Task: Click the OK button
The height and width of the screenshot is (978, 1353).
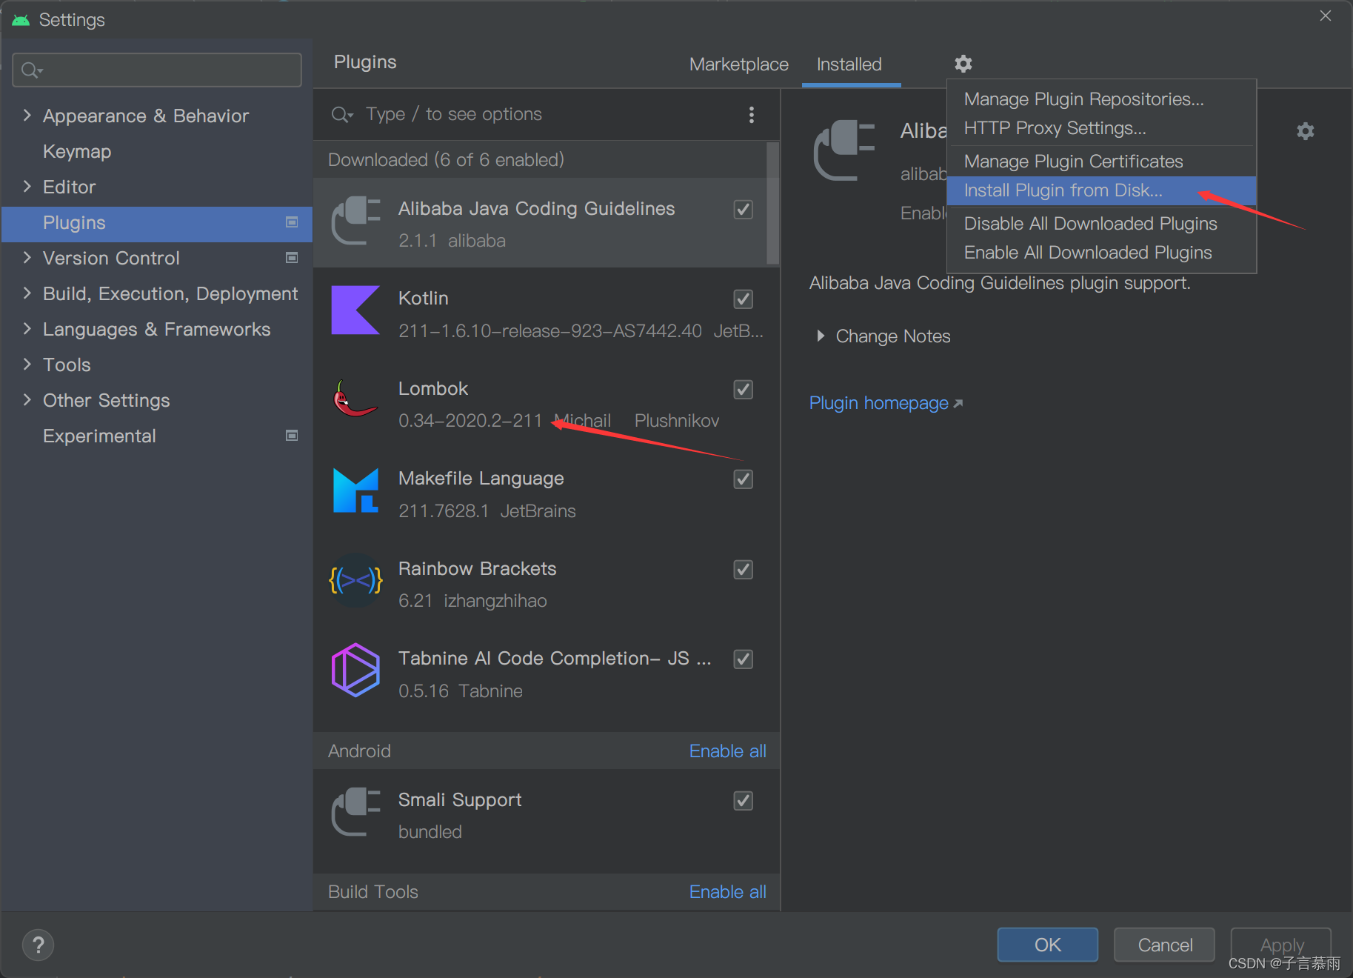Action: point(1047,945)
